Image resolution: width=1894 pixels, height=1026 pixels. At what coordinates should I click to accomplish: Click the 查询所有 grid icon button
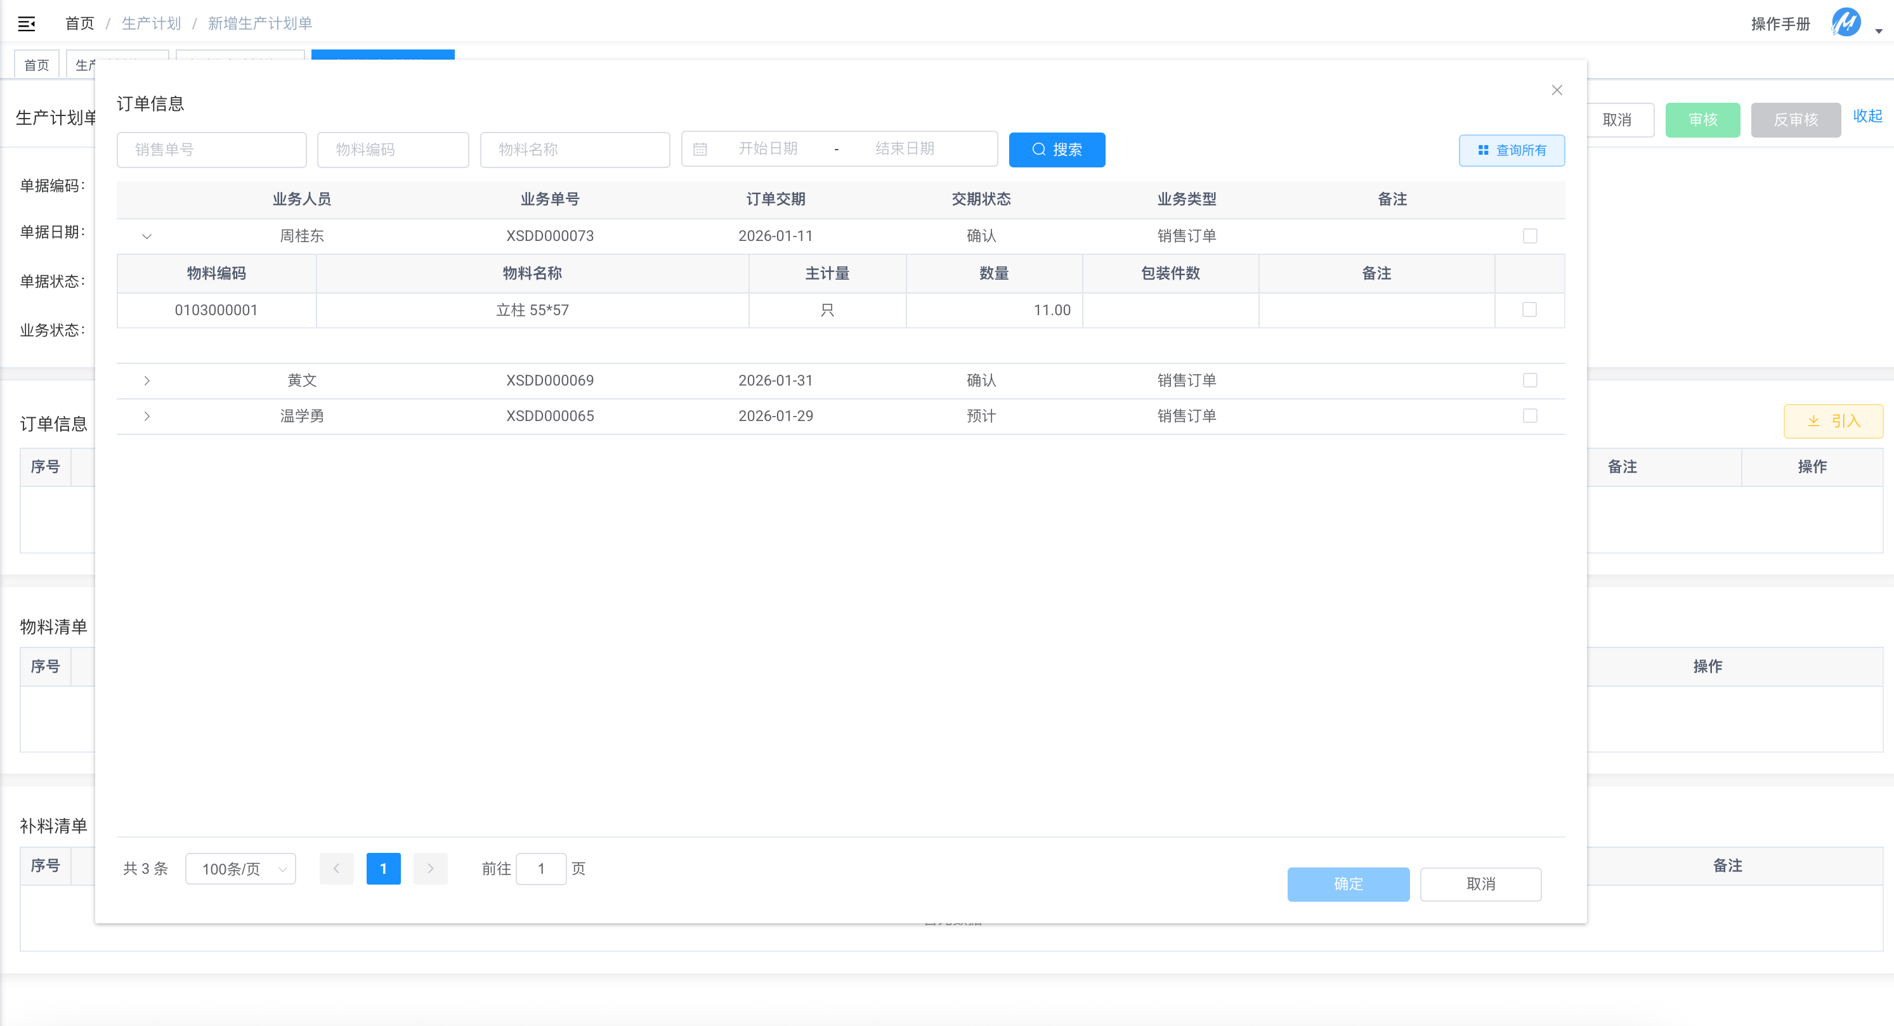click(x=1512, y=150)
